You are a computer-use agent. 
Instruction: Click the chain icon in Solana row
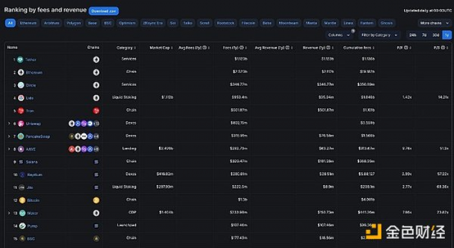96,162
